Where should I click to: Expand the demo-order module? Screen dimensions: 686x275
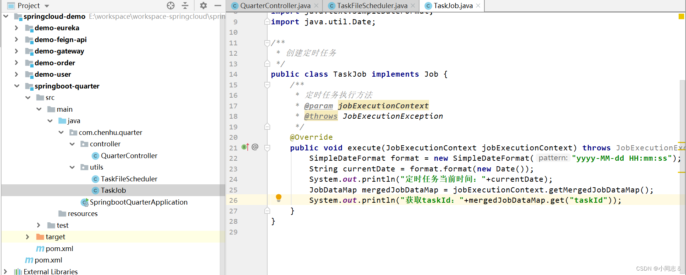16,63
